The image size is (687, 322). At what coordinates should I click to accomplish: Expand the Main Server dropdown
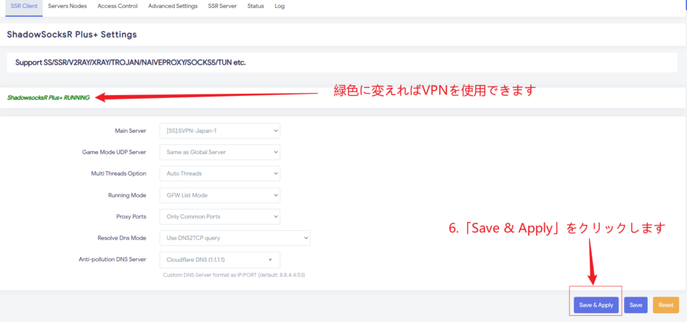(x=219, y=131)
